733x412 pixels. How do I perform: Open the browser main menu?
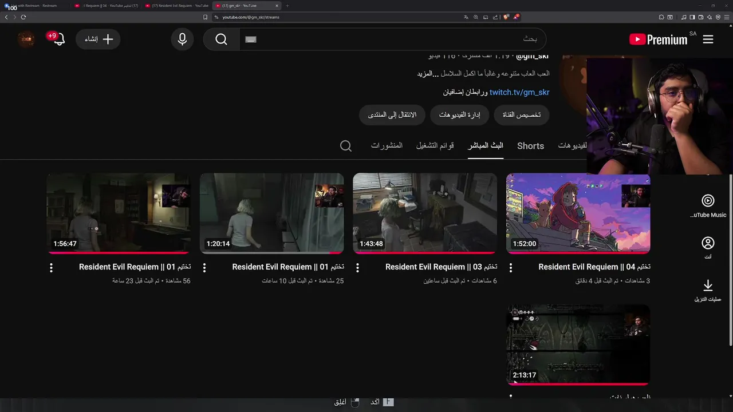(727, 17)
